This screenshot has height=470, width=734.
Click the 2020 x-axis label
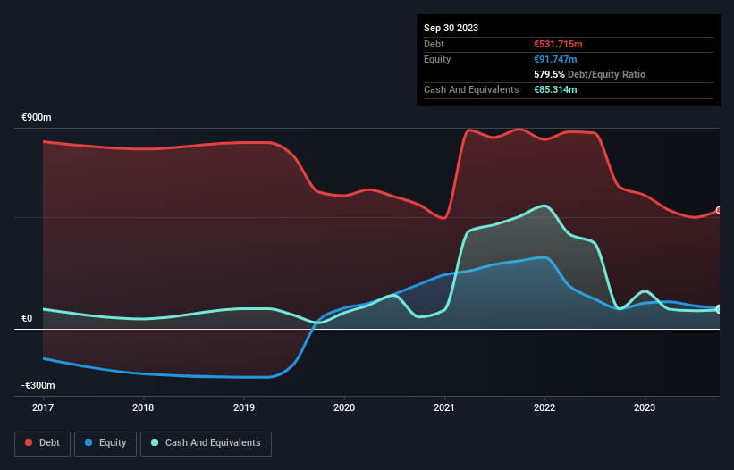click(x=344, y=407)
